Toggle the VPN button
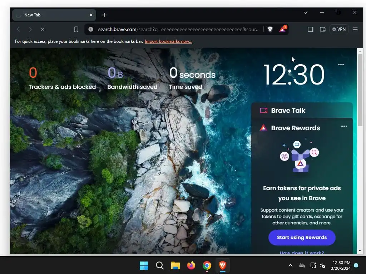Viewport: 366px width, 274px height. [339, 29]
